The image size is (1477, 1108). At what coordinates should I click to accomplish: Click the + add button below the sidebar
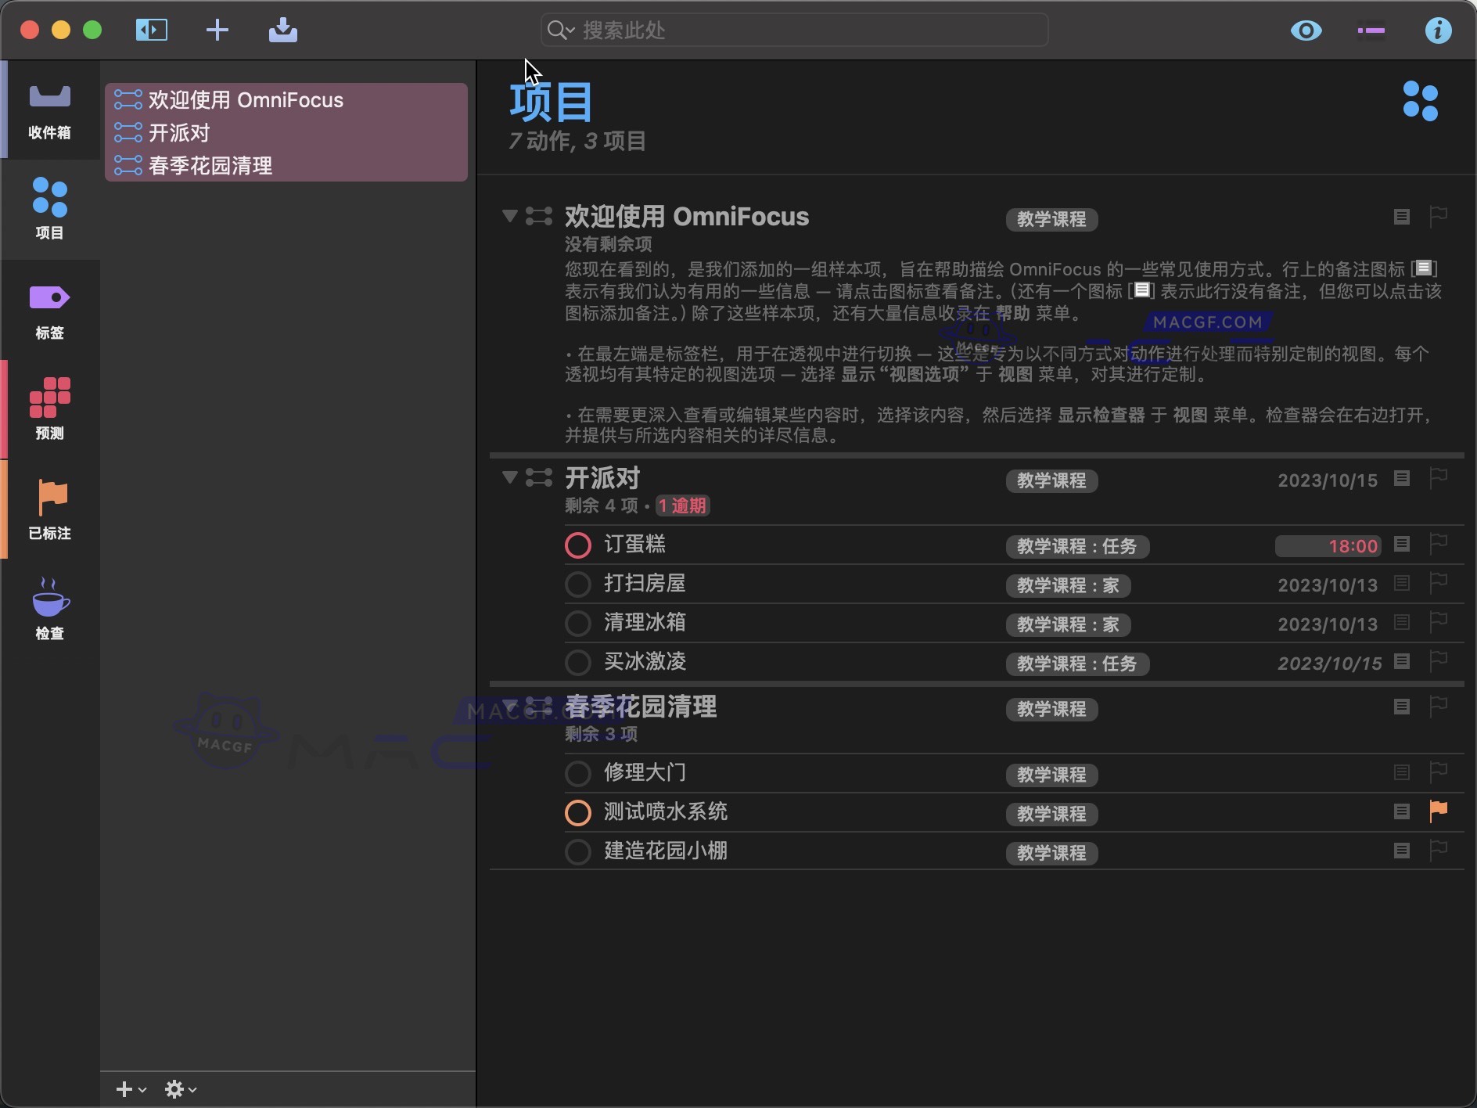tap(125, 1088)
